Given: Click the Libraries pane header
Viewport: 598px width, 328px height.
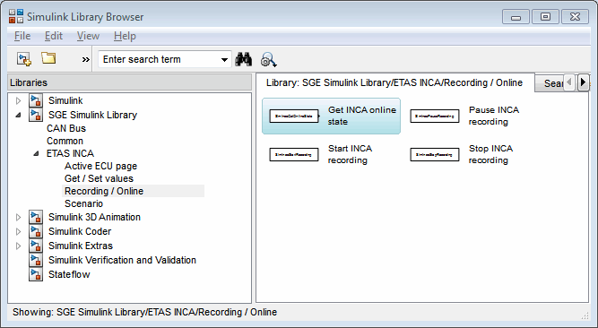Looking at the screenshot, I should click(x=129, y=82).
